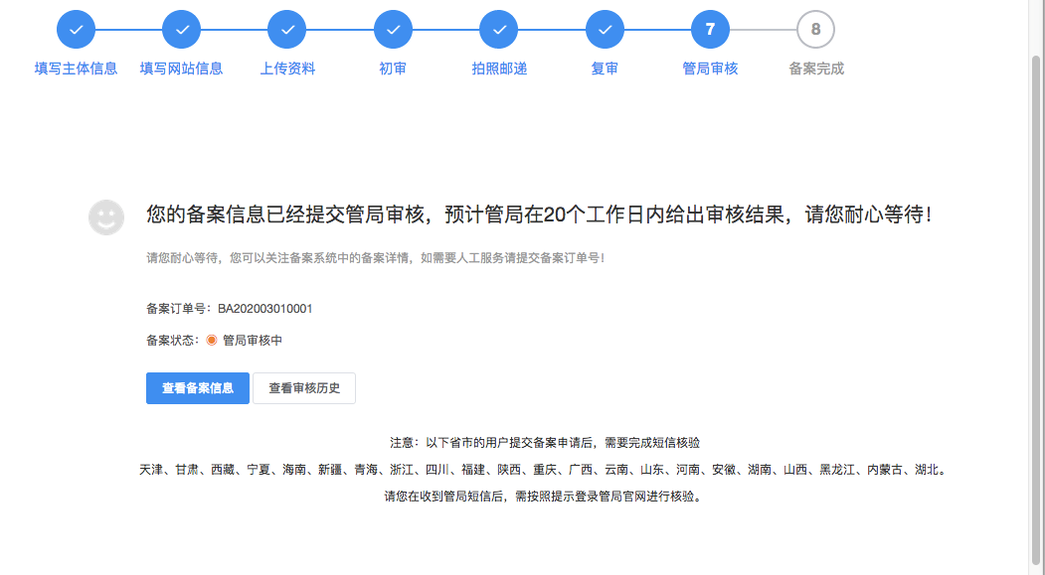Select the 上传资料 step label
This screenshot has width=1045, height=575.
(287, 69)
